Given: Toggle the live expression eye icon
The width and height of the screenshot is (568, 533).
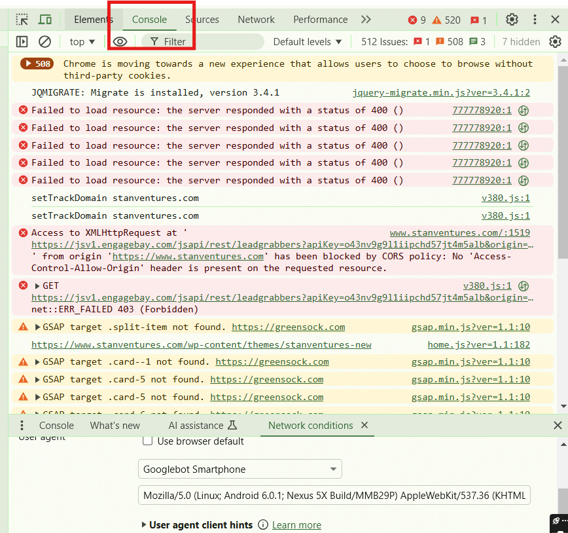Looking at the screenshot, I should (x=120, y=42).
